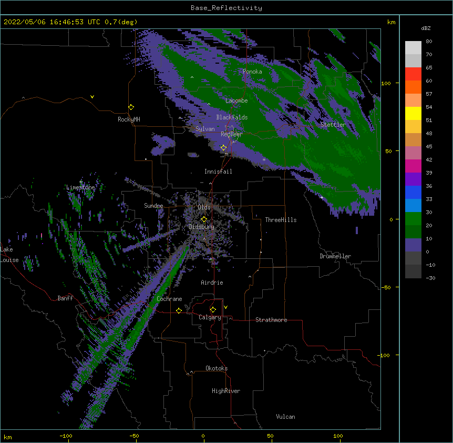
Task: Click the Base_Reflectivity title text
Action: (x=226, y=8)
